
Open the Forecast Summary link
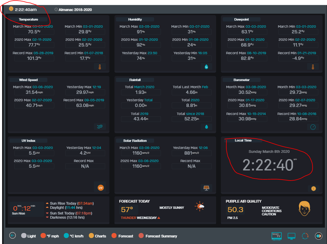point(158,236)
